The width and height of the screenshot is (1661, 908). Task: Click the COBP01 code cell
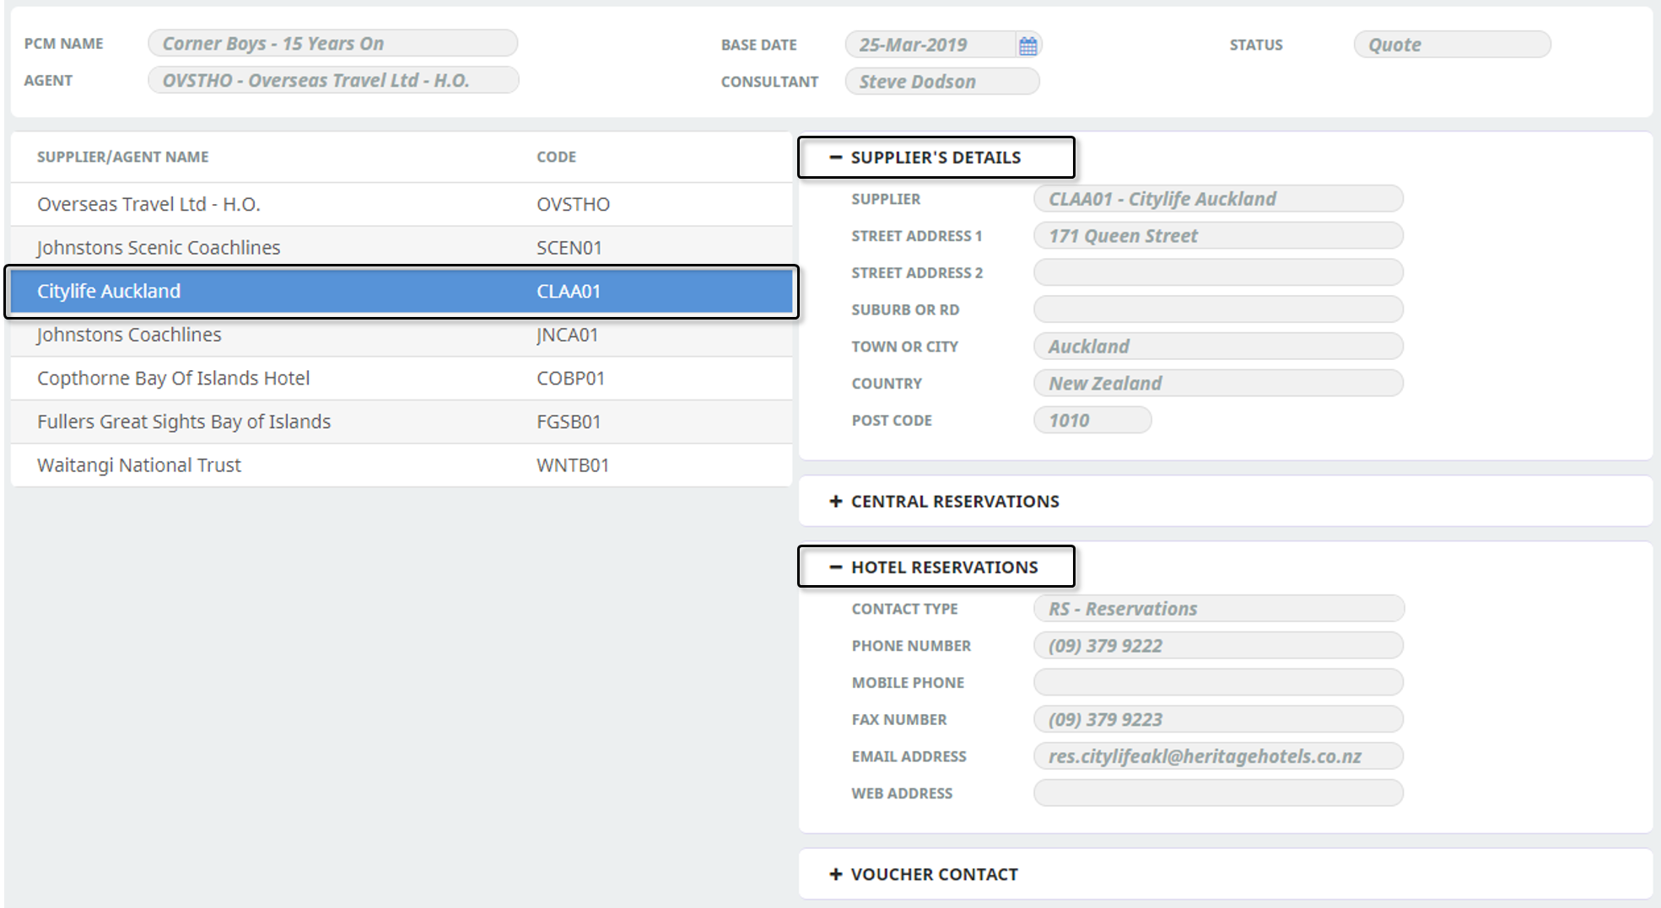(x=571, y=379)
